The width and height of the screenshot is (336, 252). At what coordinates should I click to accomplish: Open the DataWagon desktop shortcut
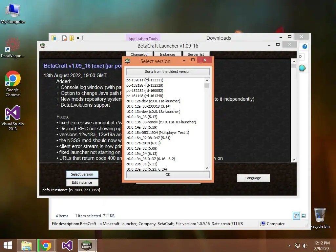(x=12, y=48)
